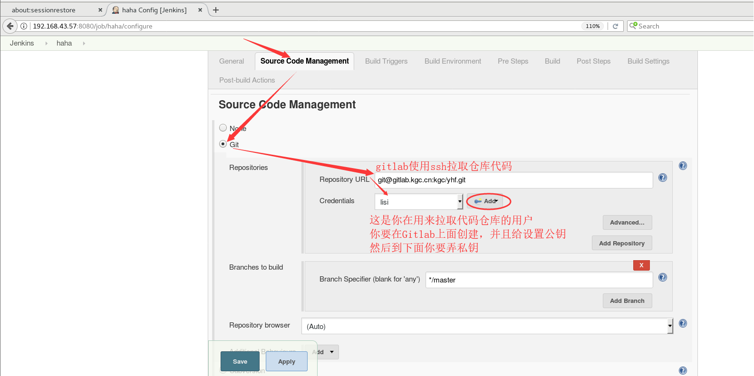Click the search engine icon in search box
The width and height of the screenshot is (754, 376).
pos(633,26)
